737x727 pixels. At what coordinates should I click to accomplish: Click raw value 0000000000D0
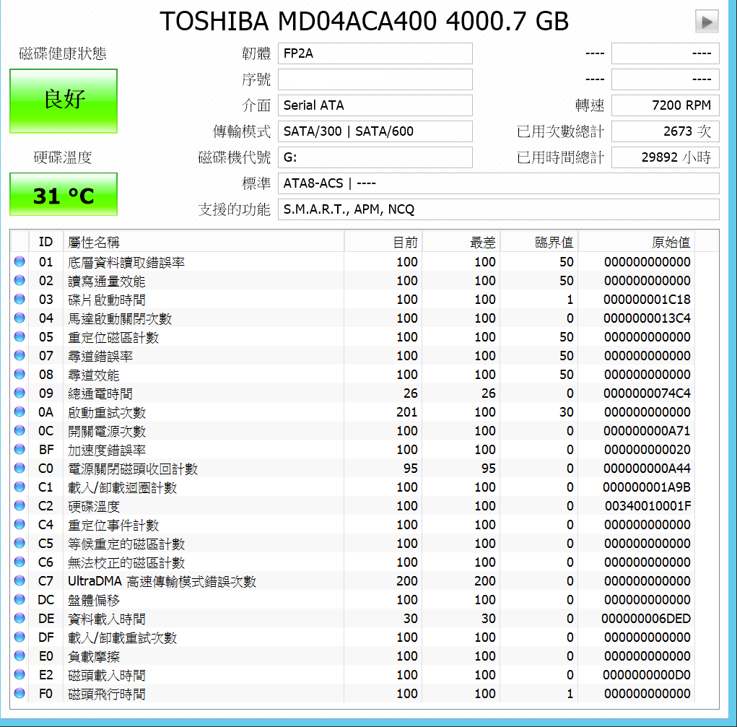(647, 675)
